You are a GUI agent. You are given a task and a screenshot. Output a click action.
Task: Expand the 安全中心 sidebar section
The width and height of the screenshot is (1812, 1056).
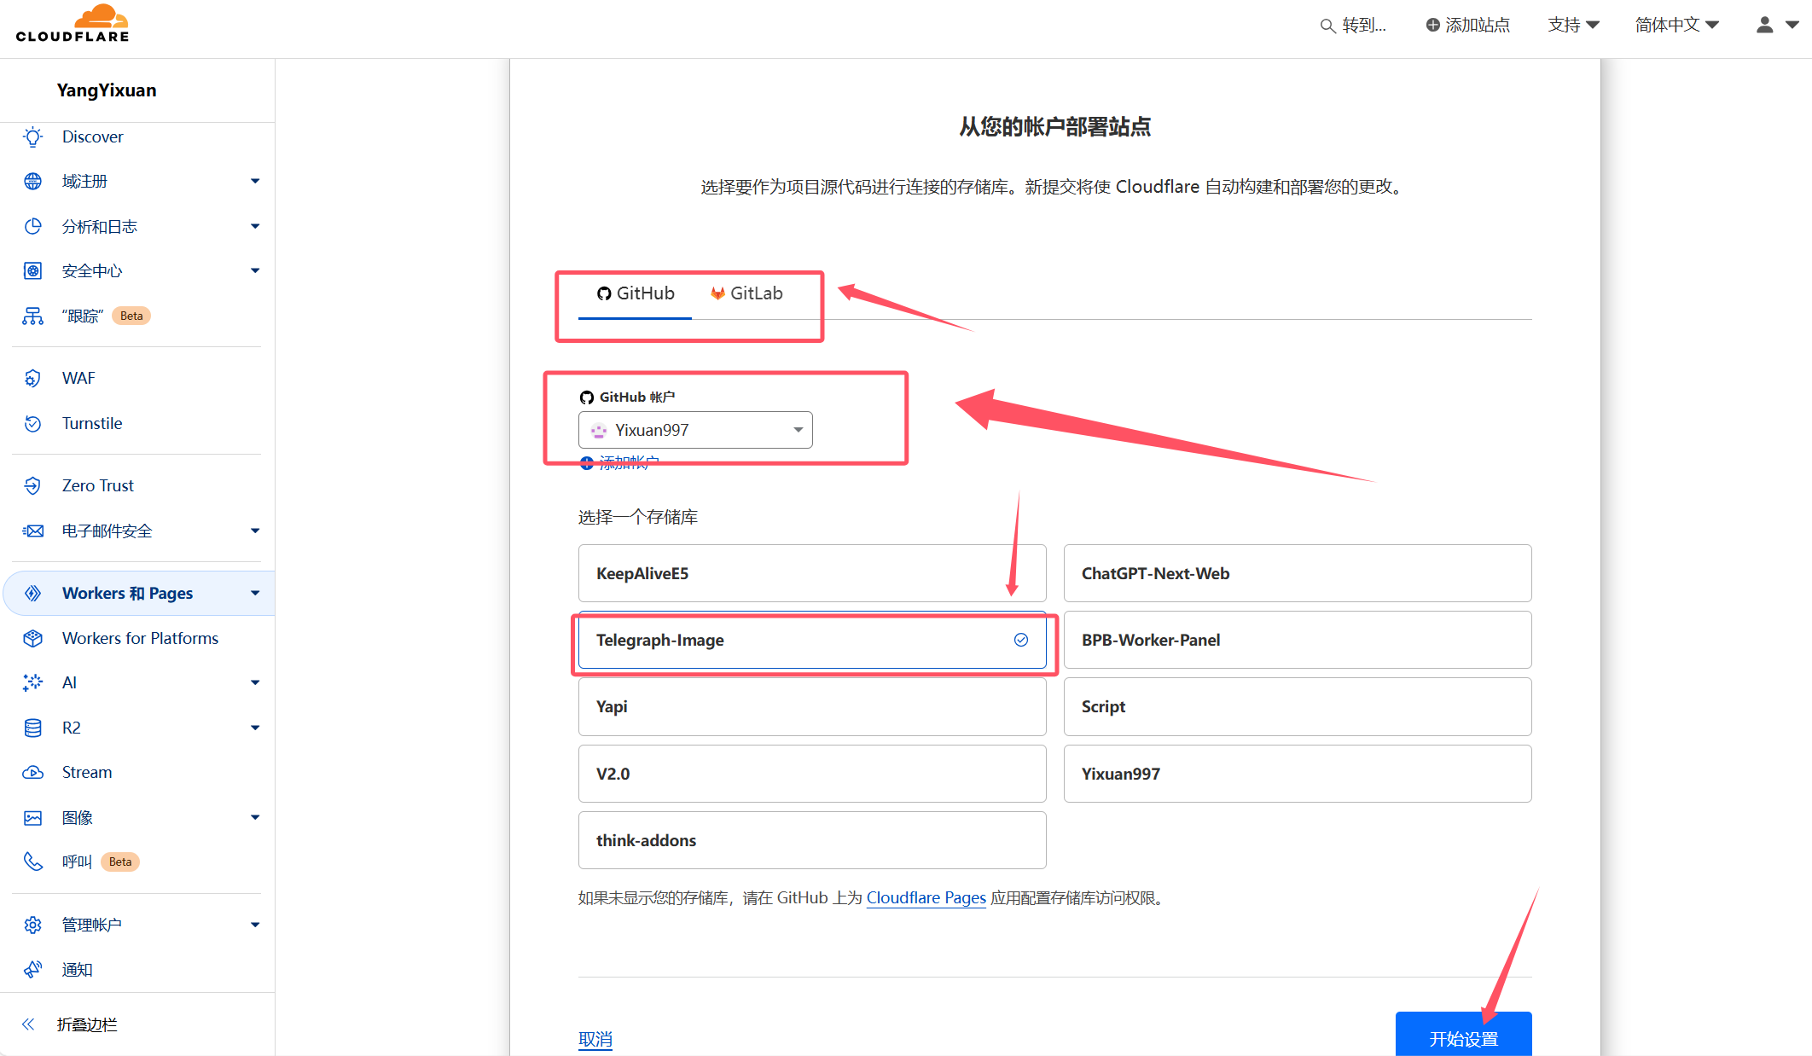point(255,270)
